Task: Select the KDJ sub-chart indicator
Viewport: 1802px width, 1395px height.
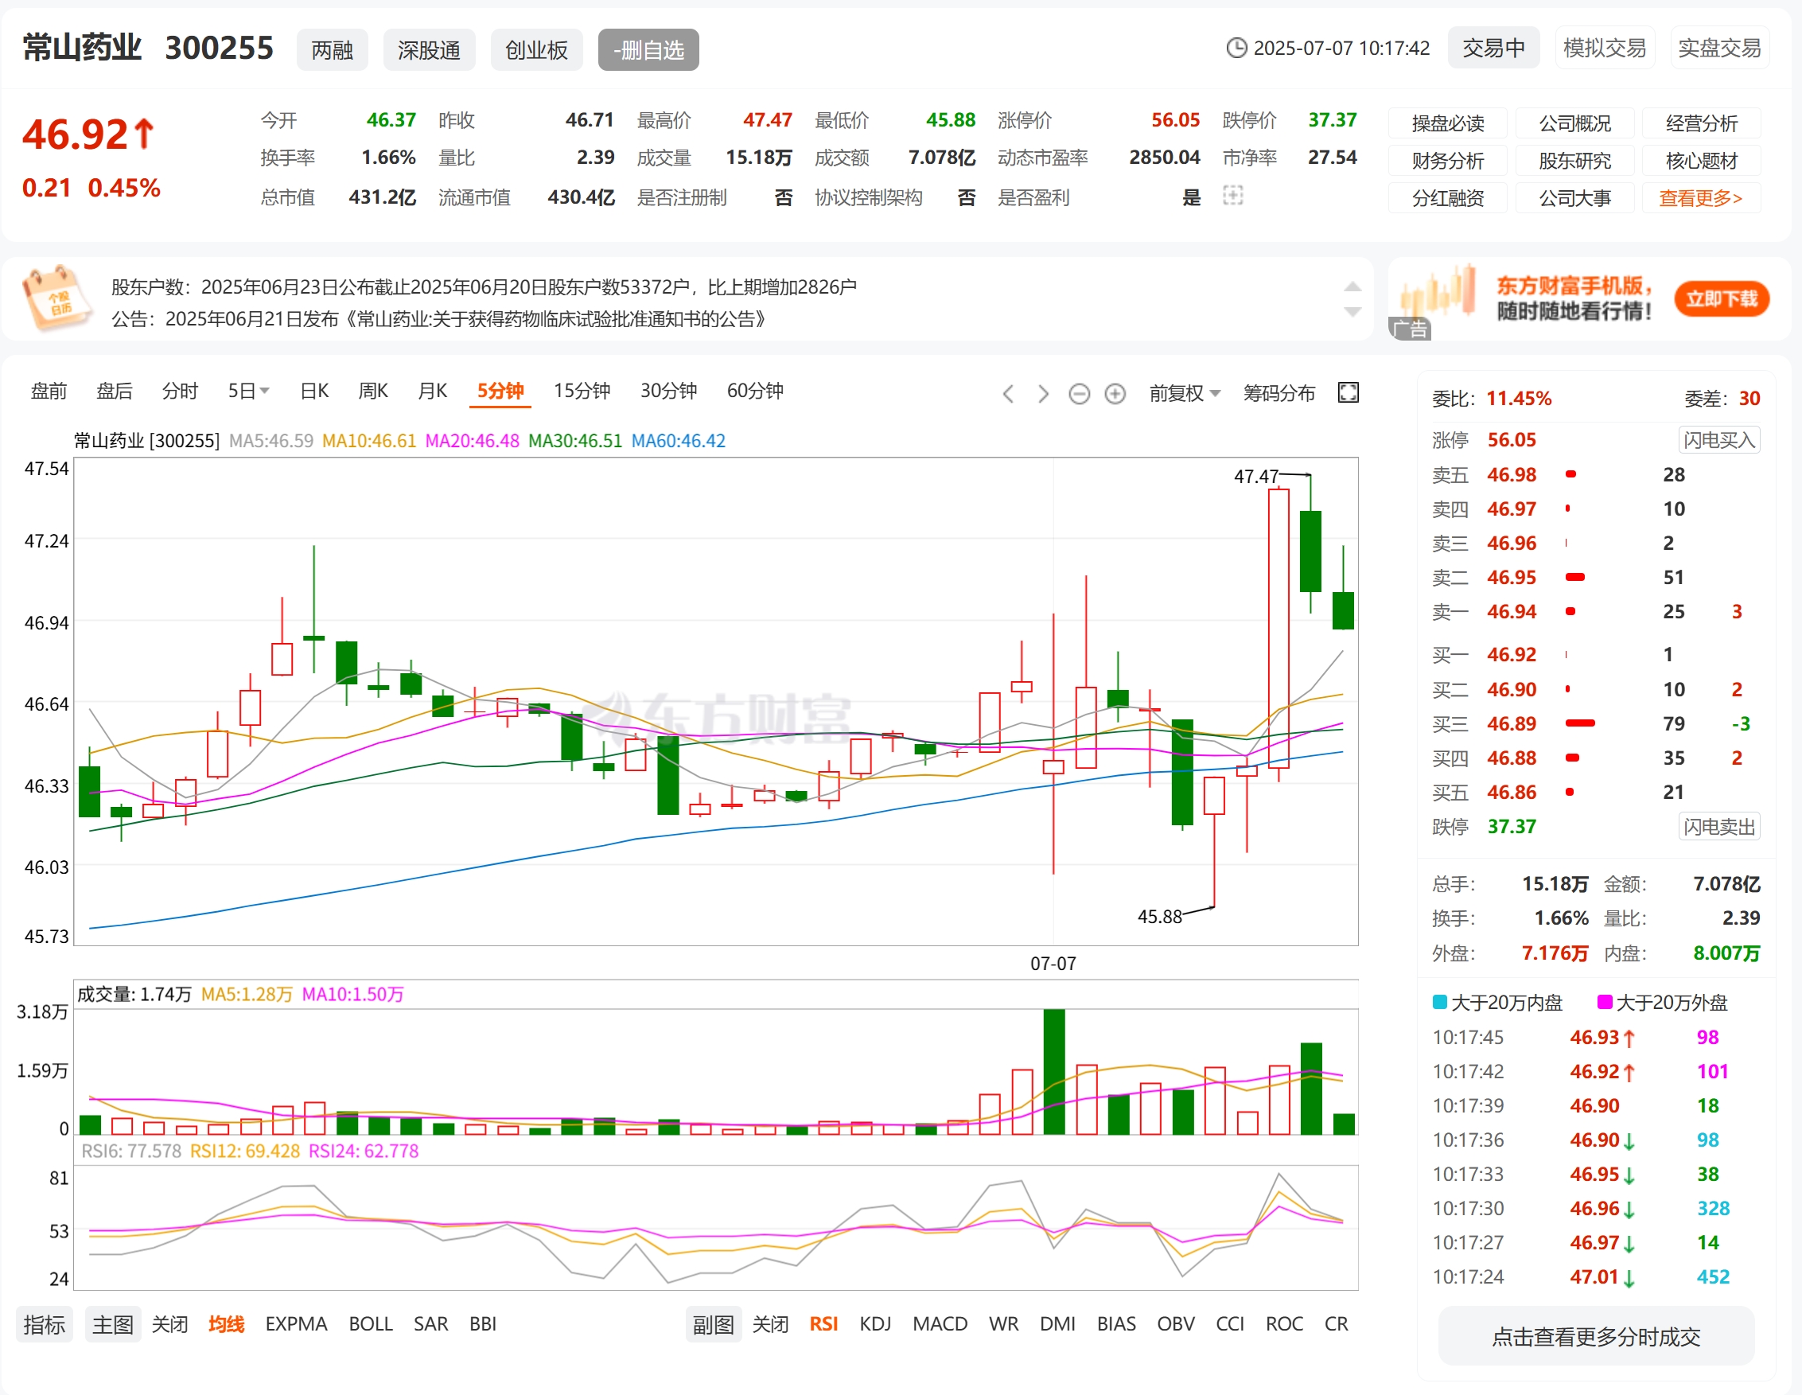Action: click(875, 1324)
